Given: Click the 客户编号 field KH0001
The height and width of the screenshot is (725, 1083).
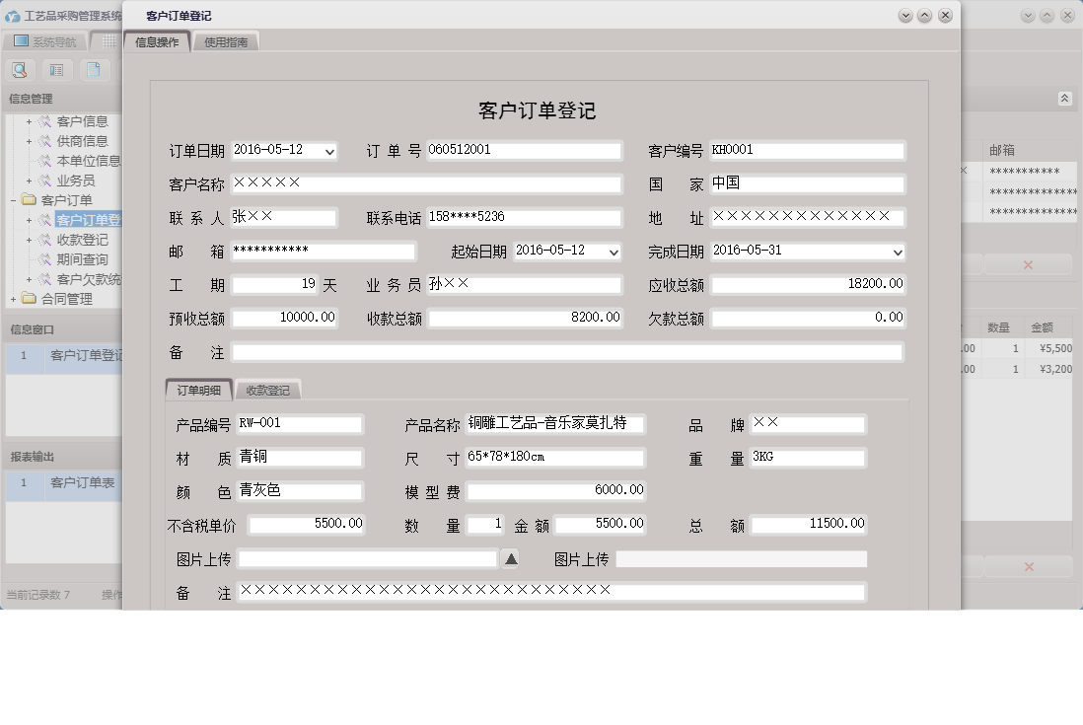Looking at the screenshot, I should pyautogui.click(x=808, y=150).
